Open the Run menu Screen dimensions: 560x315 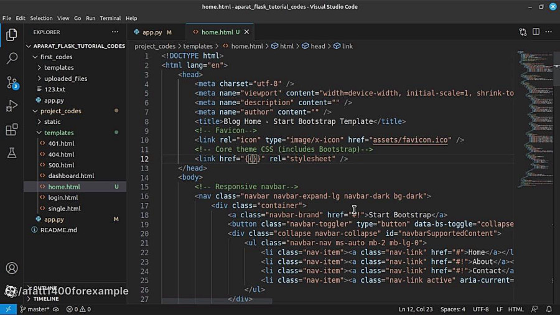91,18
